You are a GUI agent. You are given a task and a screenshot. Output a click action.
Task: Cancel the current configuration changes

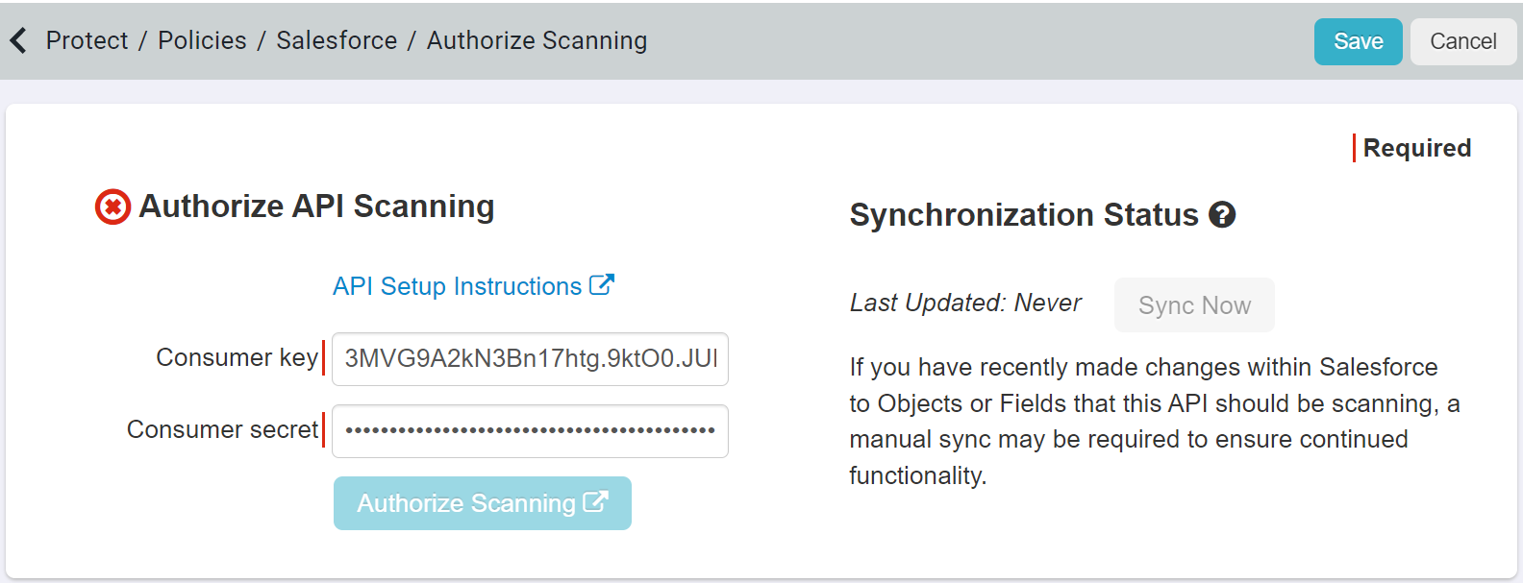coord(1462,41)
